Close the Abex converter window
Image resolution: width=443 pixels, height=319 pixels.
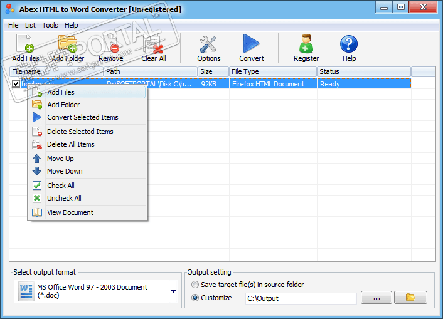[x=423, y=8]
